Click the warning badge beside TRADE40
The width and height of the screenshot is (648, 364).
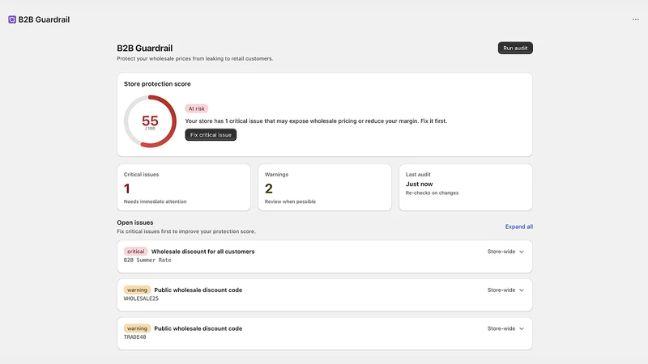(x=137, y=328)
